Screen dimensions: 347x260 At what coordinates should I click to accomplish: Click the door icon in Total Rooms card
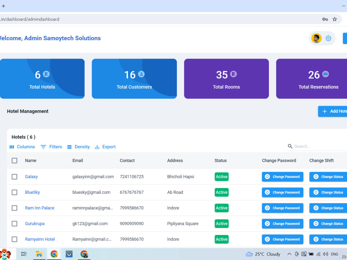[233, 74]
